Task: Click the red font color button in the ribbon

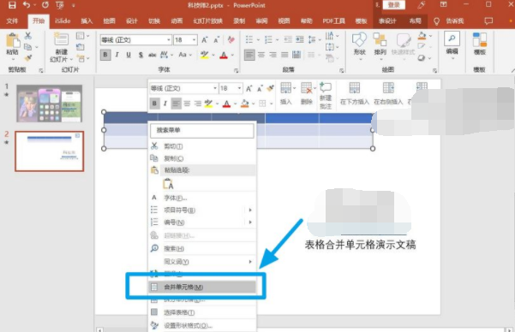Action: tap(224, 55)
